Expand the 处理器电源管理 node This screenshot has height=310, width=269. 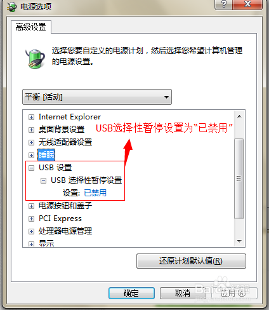31,231
